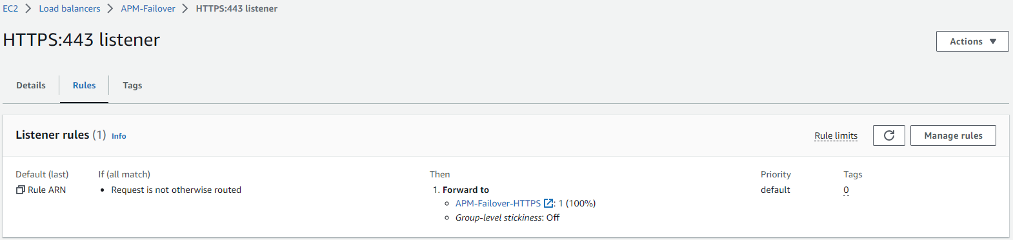The width and height of the screenshot is (1013, 240).
Task: Open the APM-Failover-HTTPS target group link
Action: click(x=498, y=203)
